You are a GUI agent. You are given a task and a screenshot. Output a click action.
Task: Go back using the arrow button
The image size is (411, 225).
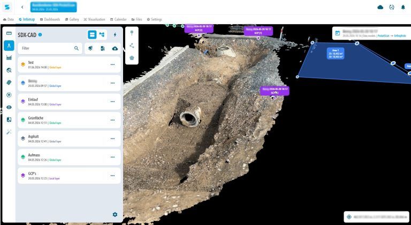click(x=22, y=7)
